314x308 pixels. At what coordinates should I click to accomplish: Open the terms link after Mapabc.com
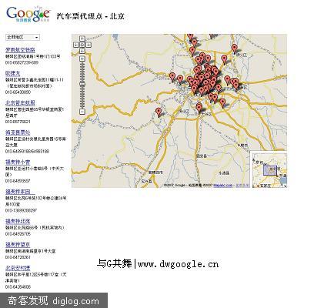pos(242,186)
